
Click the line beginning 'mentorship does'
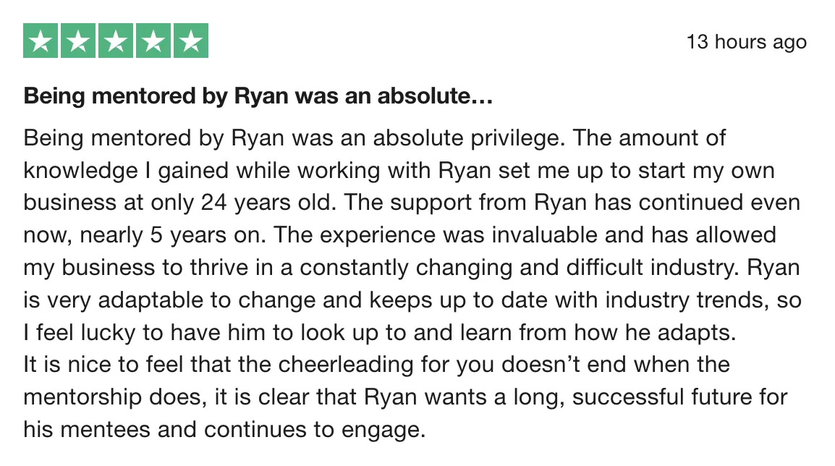pos(405,398)
